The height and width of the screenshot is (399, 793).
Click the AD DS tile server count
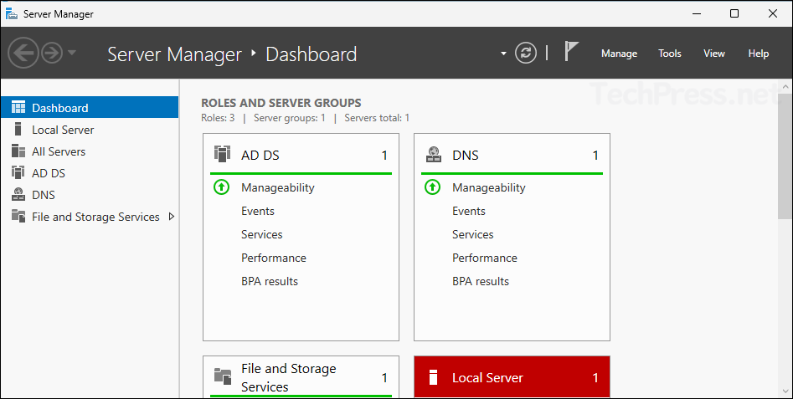tap(384, 156)
